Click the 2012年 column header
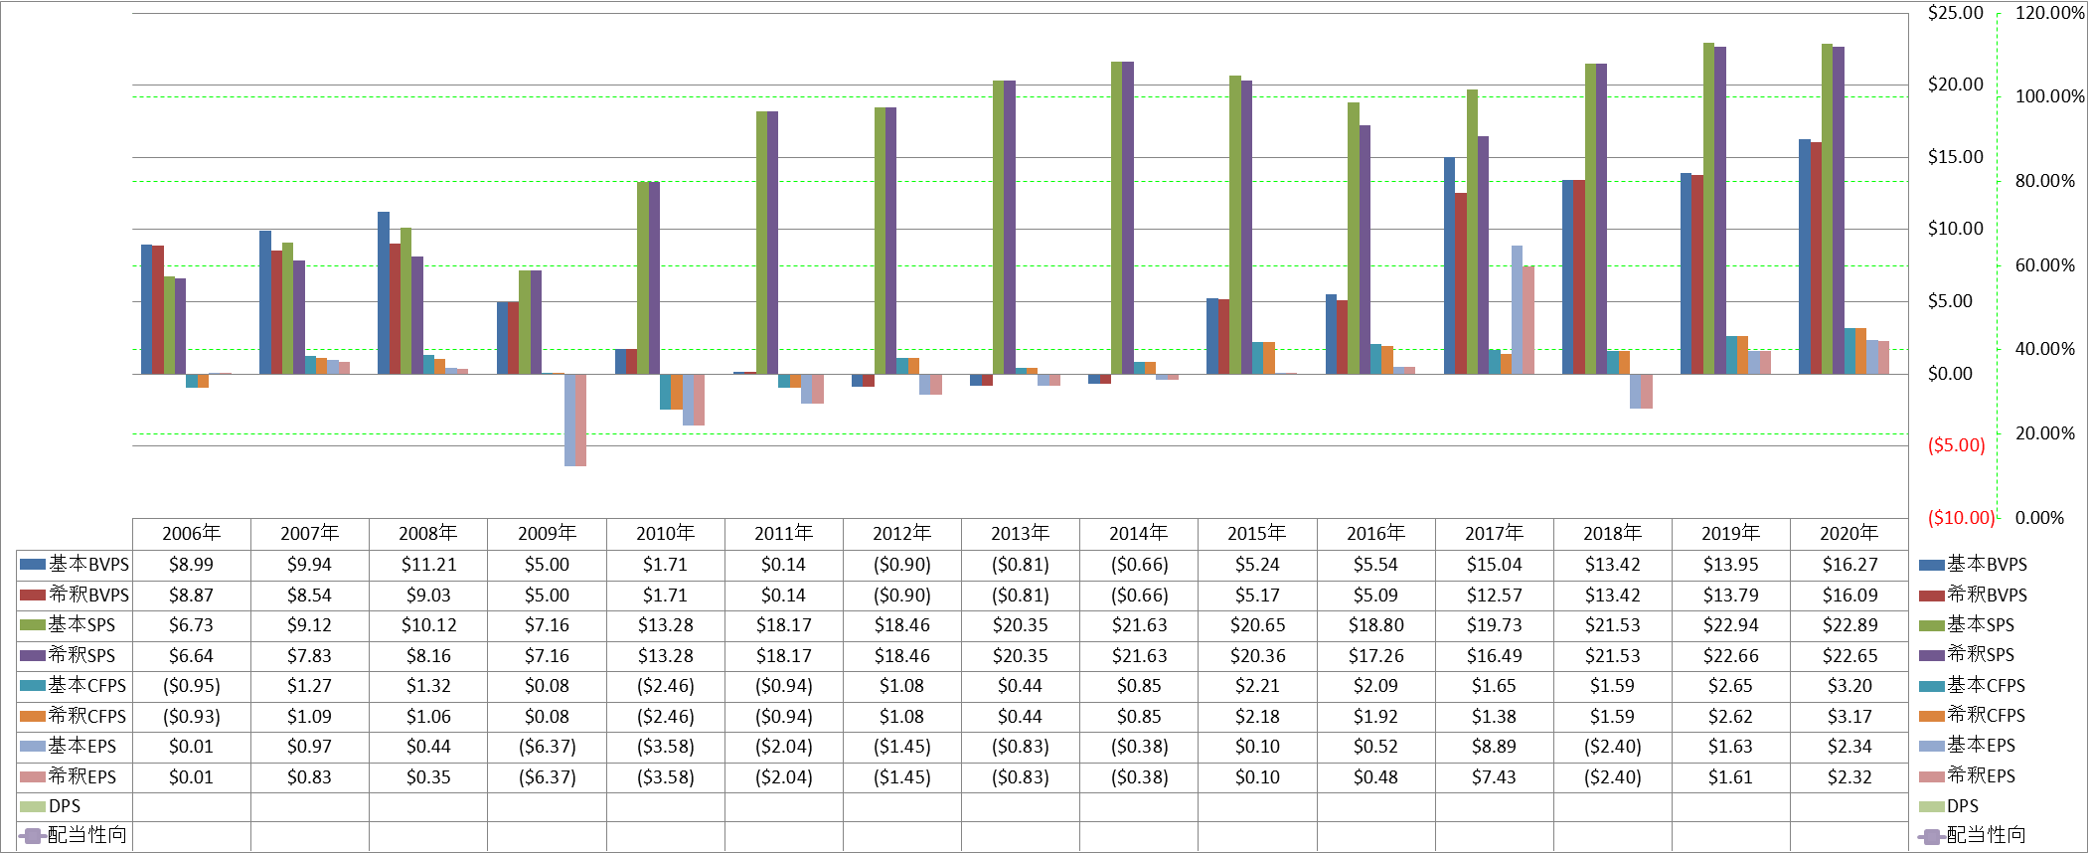The height and width of the screenshot is (853, 2088). [x=901, y=534]
